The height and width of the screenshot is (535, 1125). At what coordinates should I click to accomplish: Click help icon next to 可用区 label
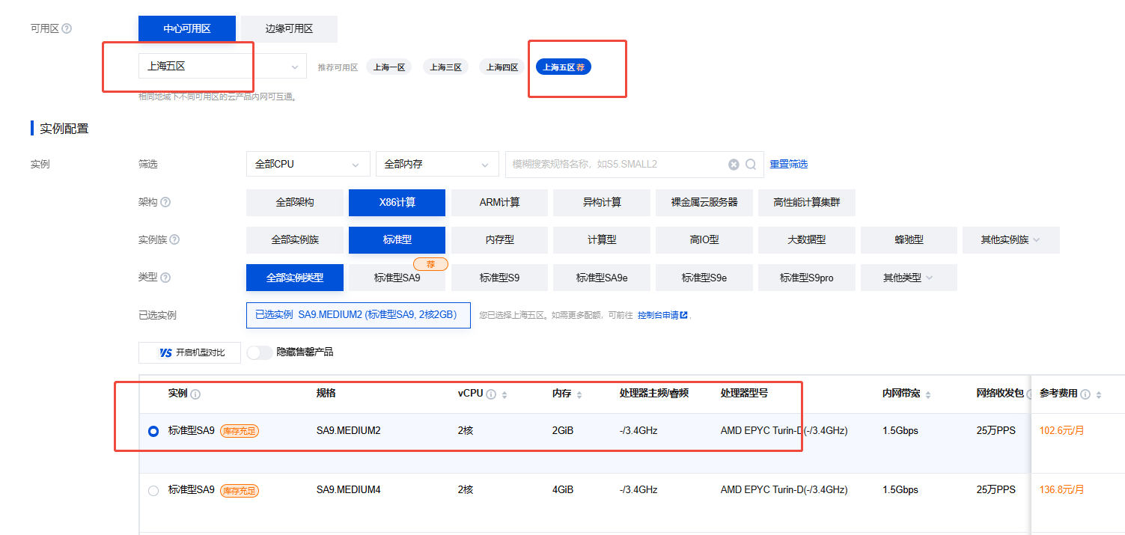click(67, 28)
